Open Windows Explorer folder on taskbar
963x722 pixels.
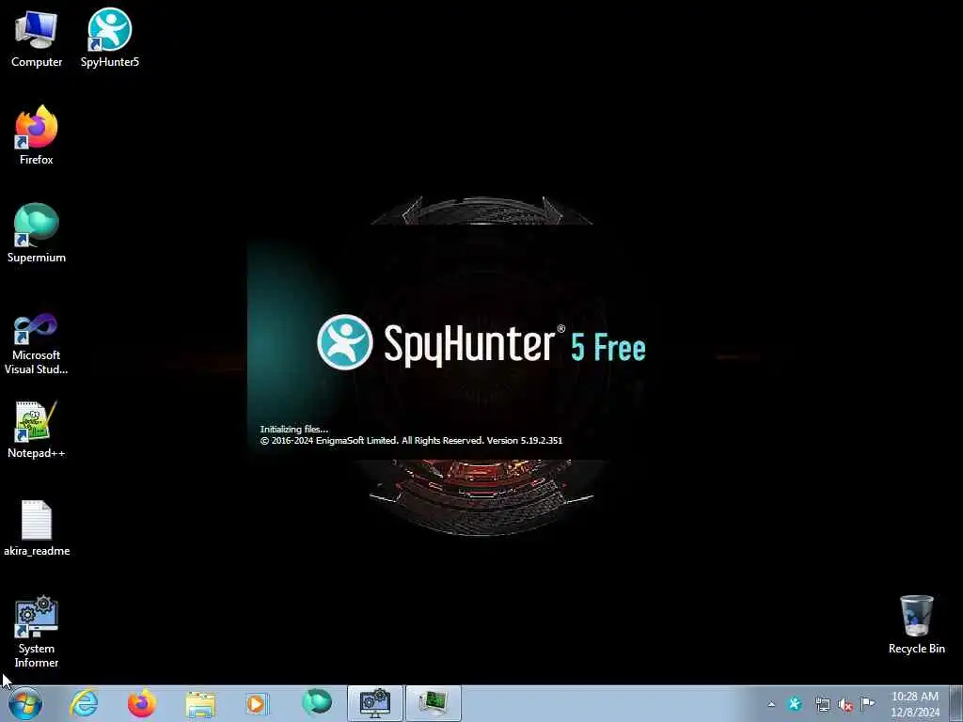coord(200,704)
